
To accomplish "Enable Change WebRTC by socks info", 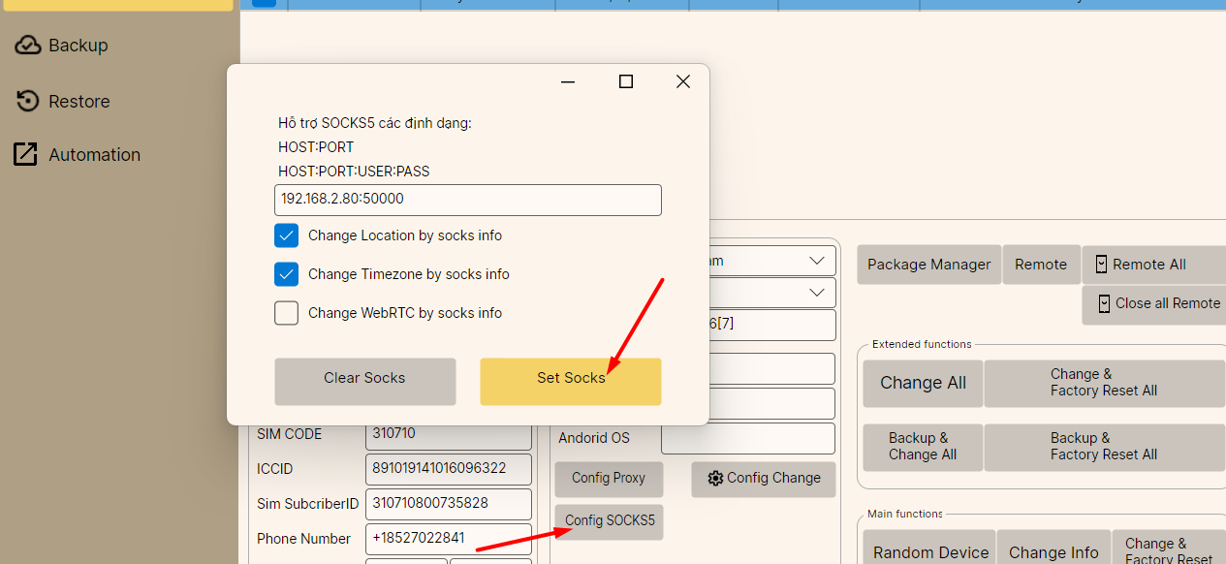I will (x=286, y=313).
